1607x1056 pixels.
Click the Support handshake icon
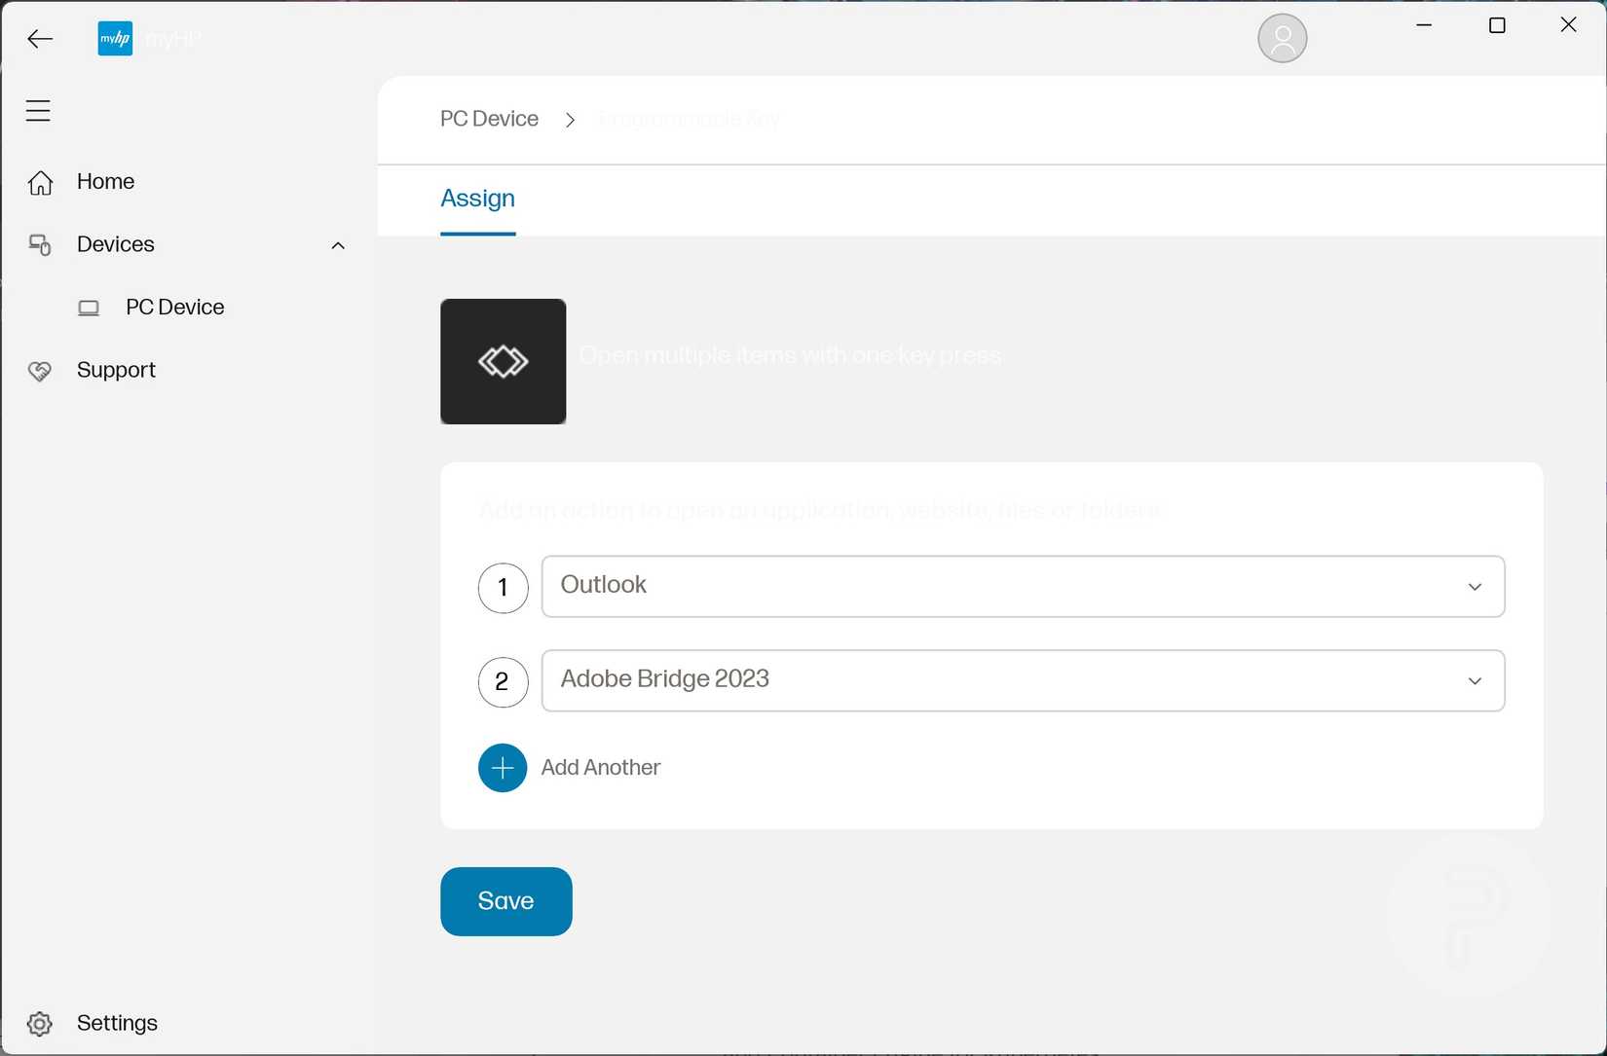pos(40,371)
